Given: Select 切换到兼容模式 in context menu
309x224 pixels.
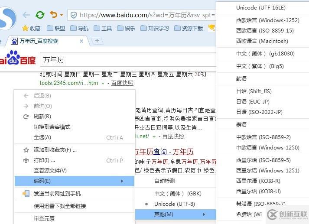Looking at the screenshot, I should (x=75, y=127).
